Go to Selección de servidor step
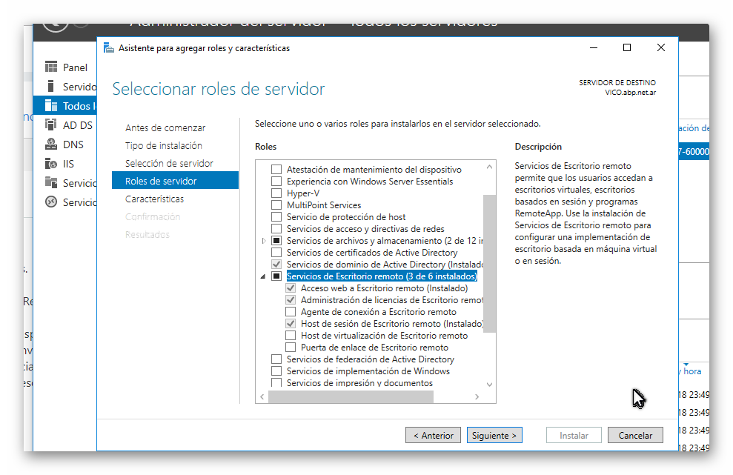The height and width of the screenshot is (475, 733). click(169, 163)
